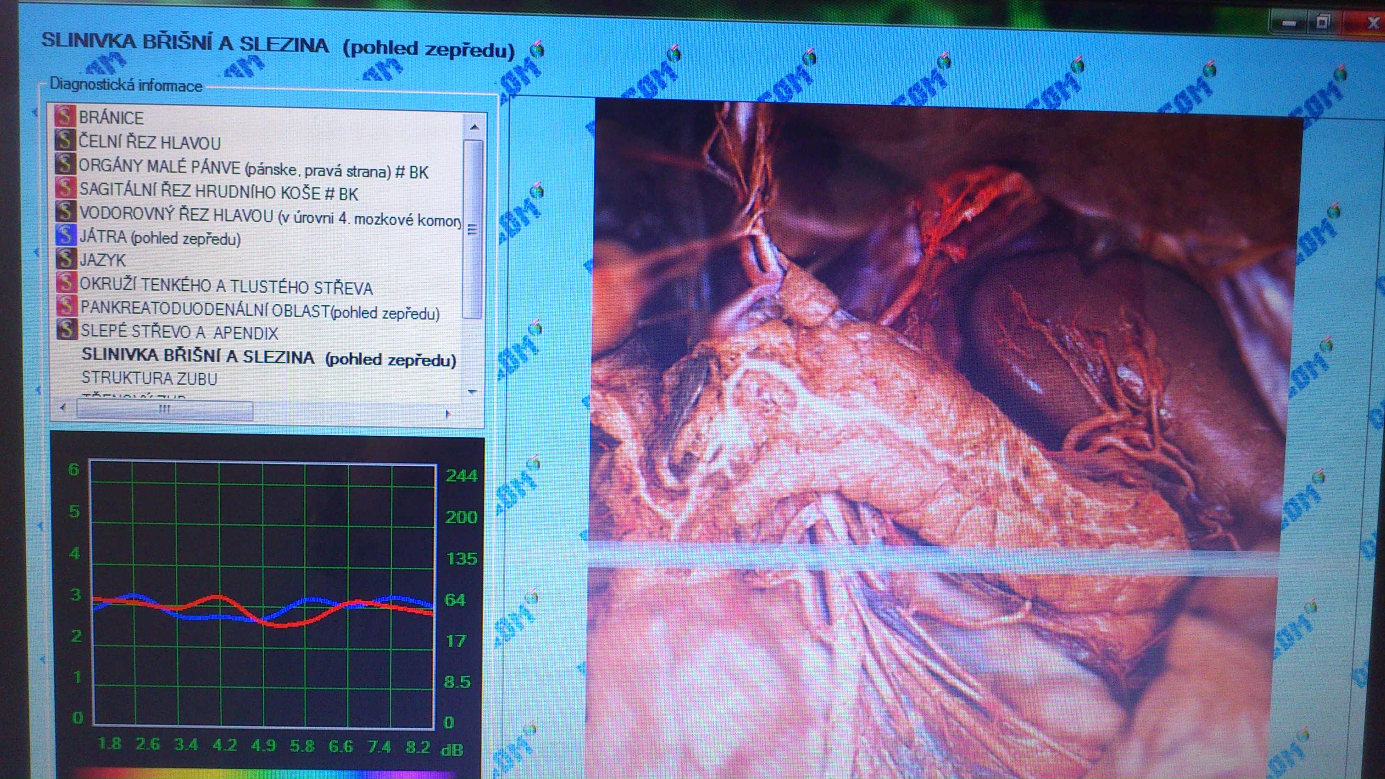
Task: Select OKRUŽÍ TENKÉHO A TLUSTÉHO STŘEVA
Action: pos(226,286)
